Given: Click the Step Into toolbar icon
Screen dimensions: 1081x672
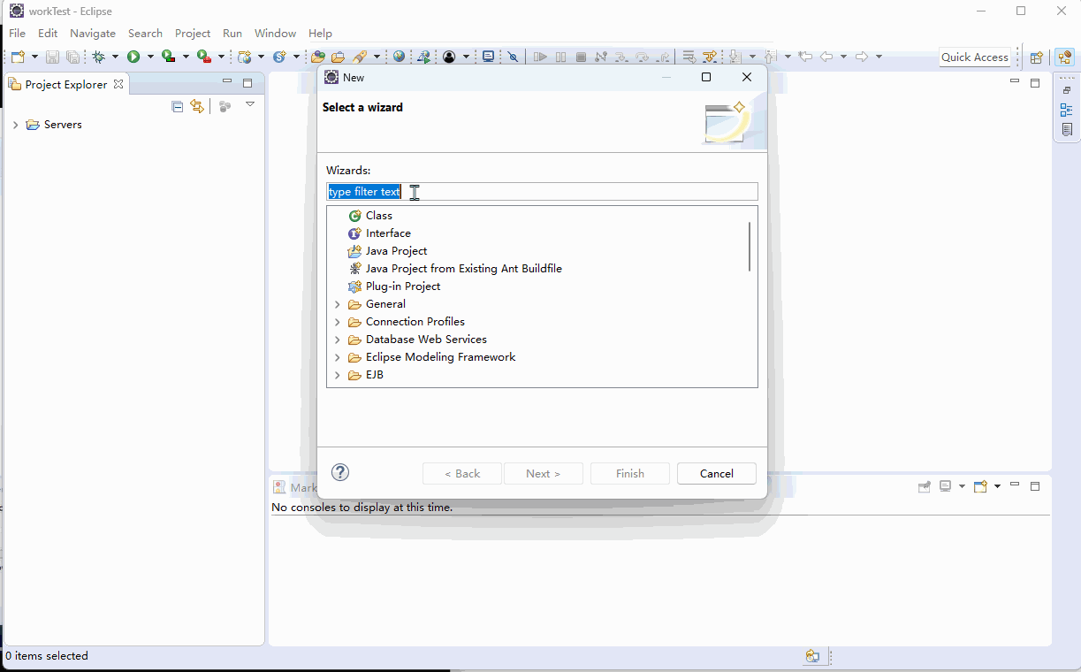Looking at the screenshot, I should click(621, 57).
